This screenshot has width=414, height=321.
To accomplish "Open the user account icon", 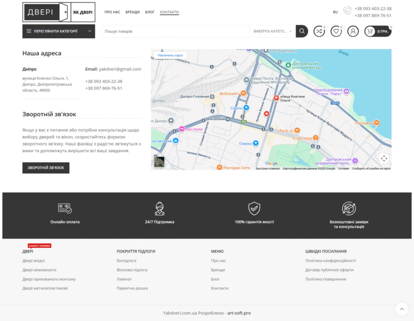I will click(x=353, y=31).
